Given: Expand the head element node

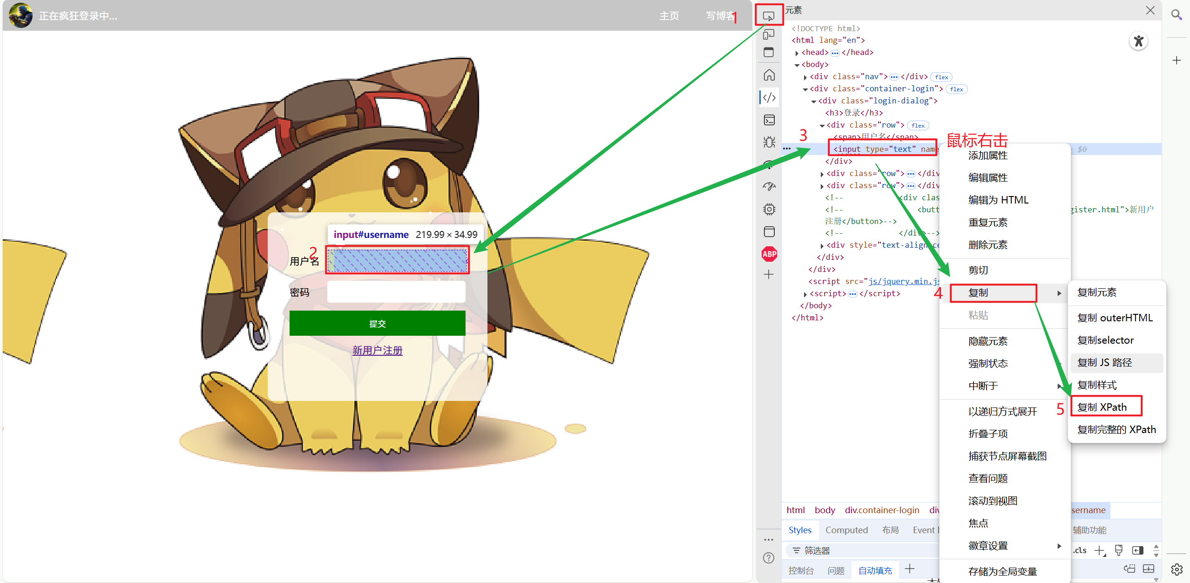Looking at the screenshot, I should point(797,53).
